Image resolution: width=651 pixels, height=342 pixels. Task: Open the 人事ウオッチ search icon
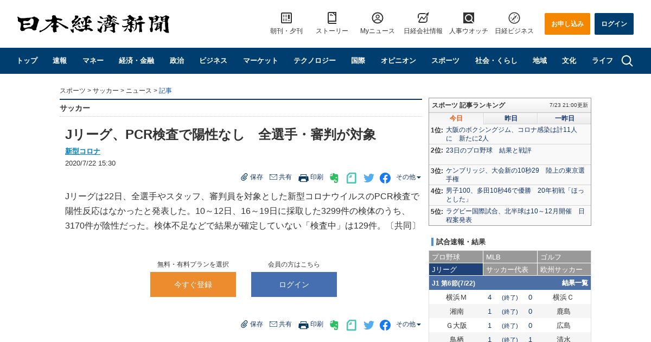pos(469,18)
